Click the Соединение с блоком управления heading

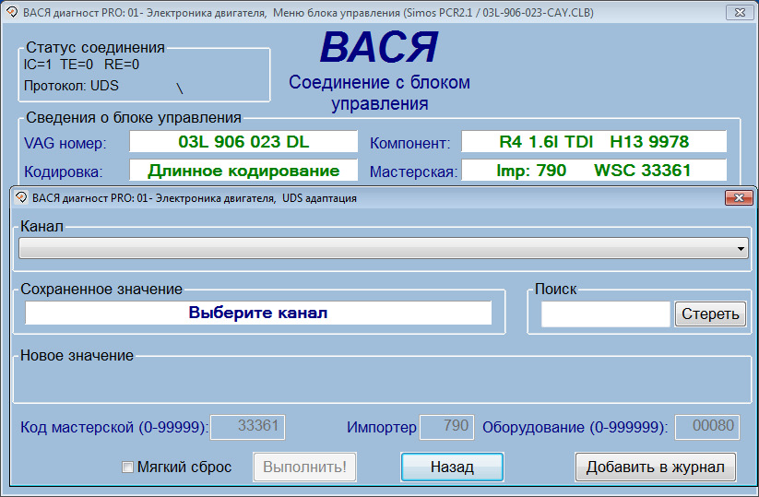380,93
